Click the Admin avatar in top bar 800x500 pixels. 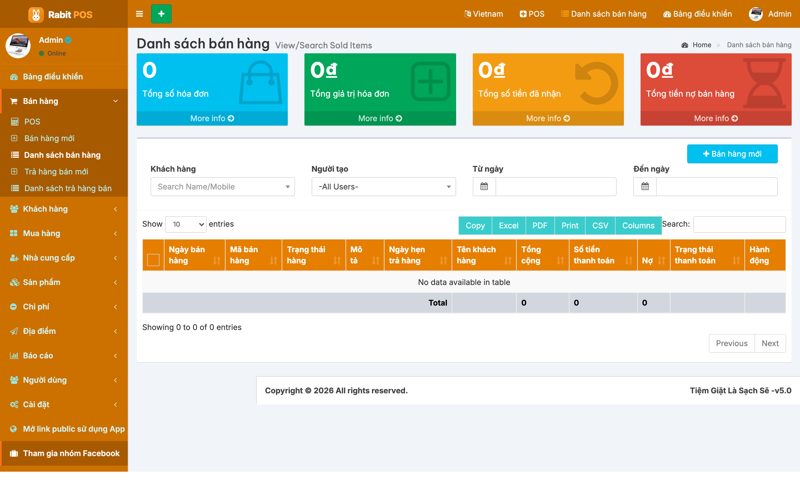click(x=755, y=14)
